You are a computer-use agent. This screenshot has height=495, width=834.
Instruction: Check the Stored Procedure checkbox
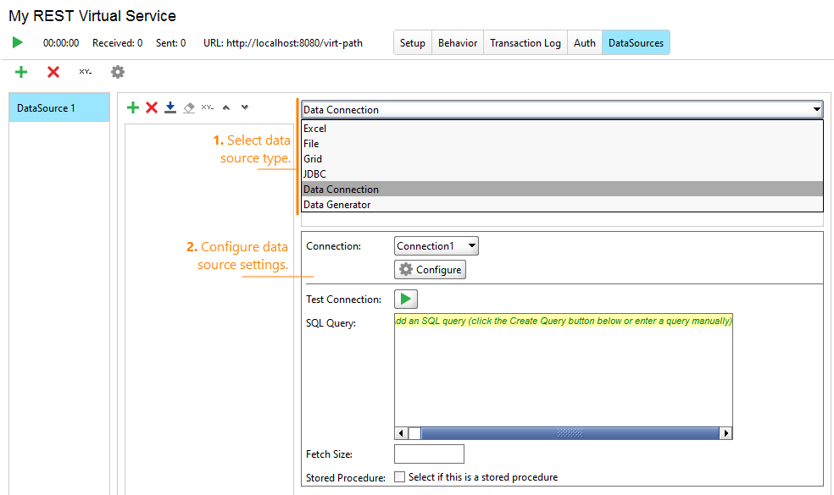pos(399,476)
